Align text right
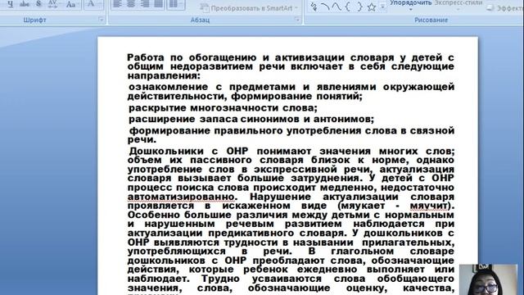This screenshot has height=295, width=524. click(145, 4)
